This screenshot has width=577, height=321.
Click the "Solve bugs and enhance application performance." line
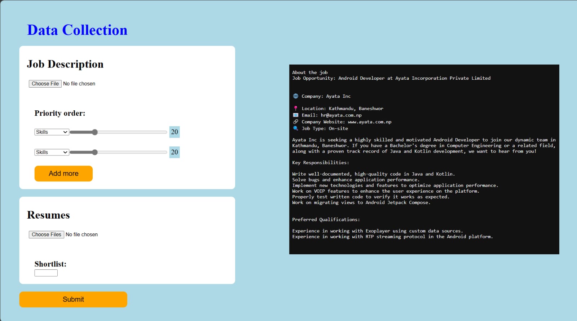356,180
